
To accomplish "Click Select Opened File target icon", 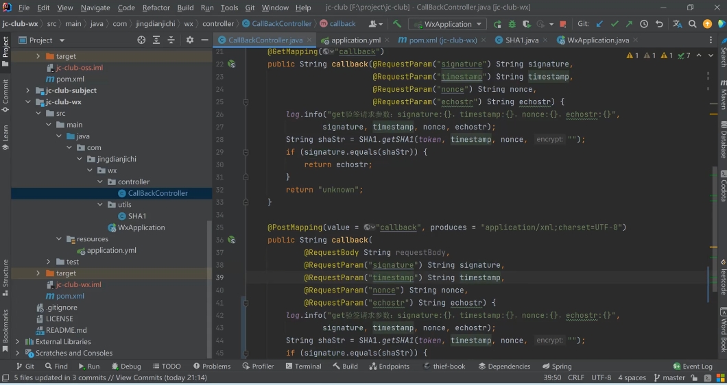I will tap(141, 40).
